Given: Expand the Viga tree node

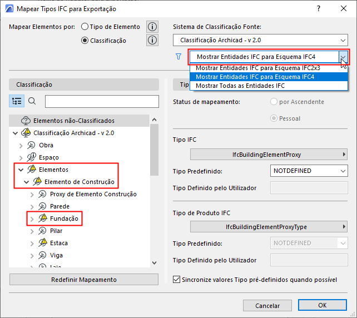Looking at the screenshot, I should (32, 256).
